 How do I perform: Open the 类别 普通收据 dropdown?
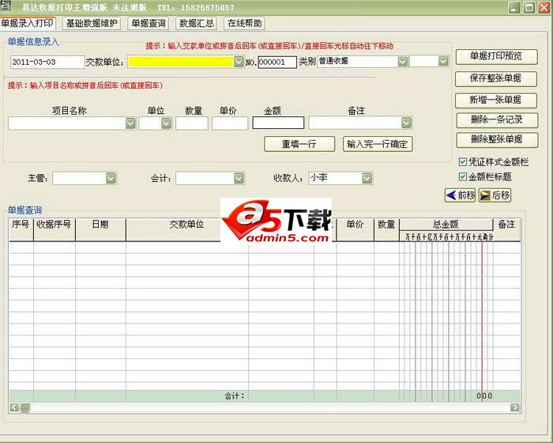click(x=402, y=62)
